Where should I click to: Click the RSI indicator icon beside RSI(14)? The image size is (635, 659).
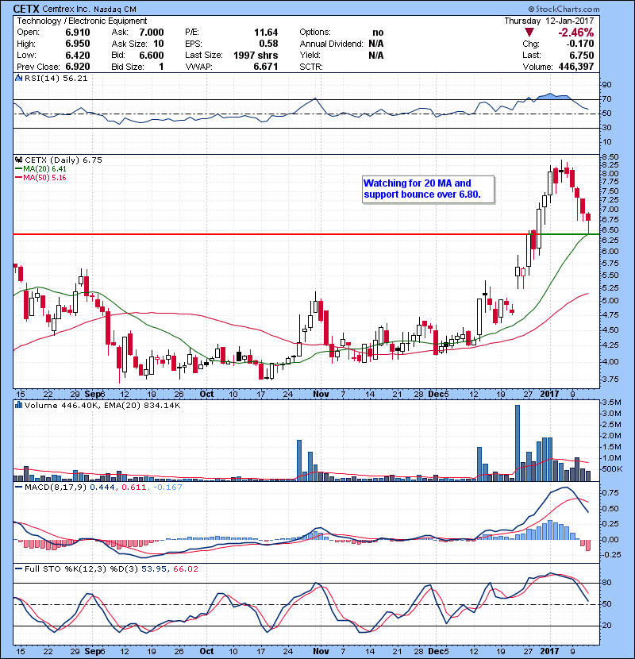18,78
